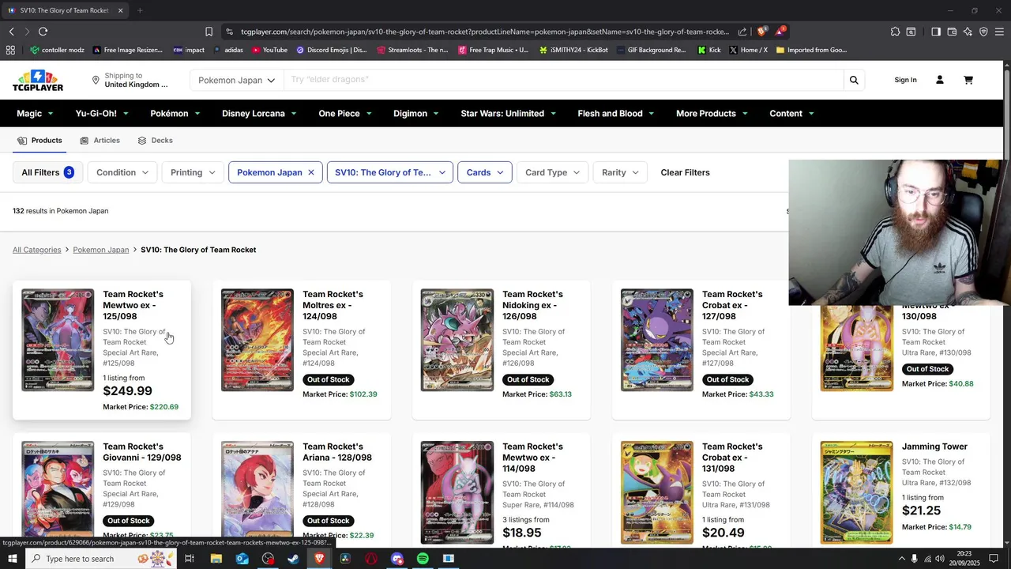Open SV10: The Glory of Te... set dropdown

[x=389, y=172]
